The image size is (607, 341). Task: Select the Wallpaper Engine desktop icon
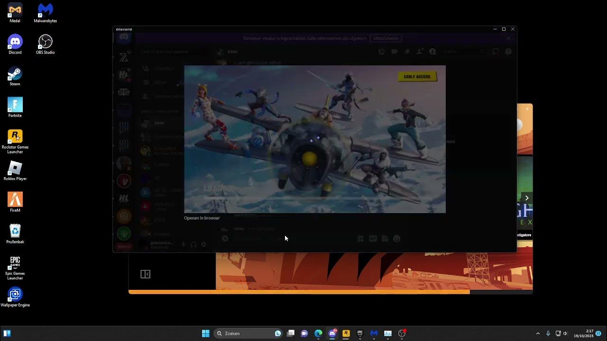tap(15, 297)
